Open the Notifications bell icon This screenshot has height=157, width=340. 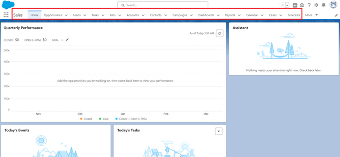323,5
